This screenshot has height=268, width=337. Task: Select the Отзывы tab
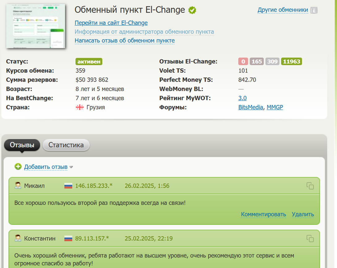click(22, 145)
